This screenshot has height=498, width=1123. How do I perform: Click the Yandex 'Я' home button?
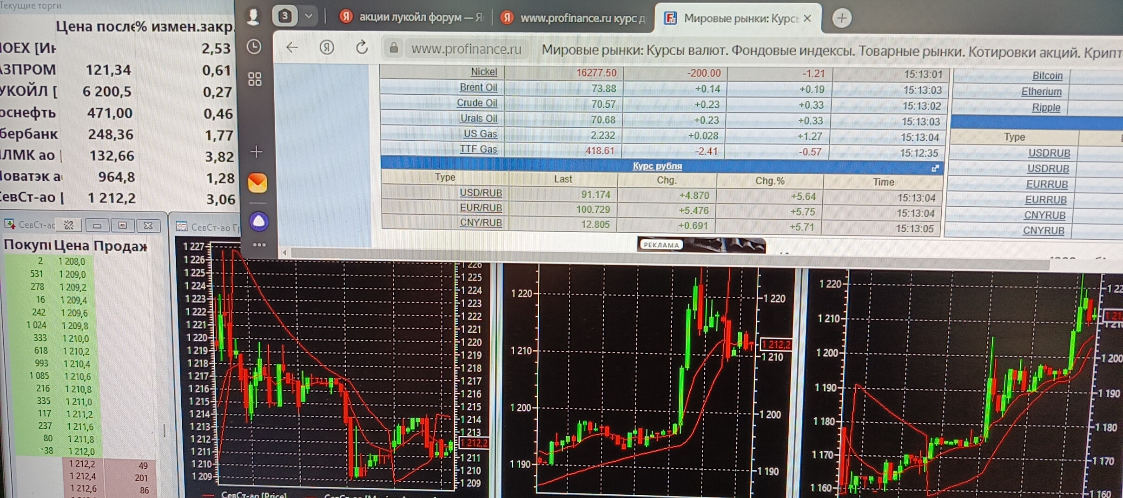coord(327,47)
